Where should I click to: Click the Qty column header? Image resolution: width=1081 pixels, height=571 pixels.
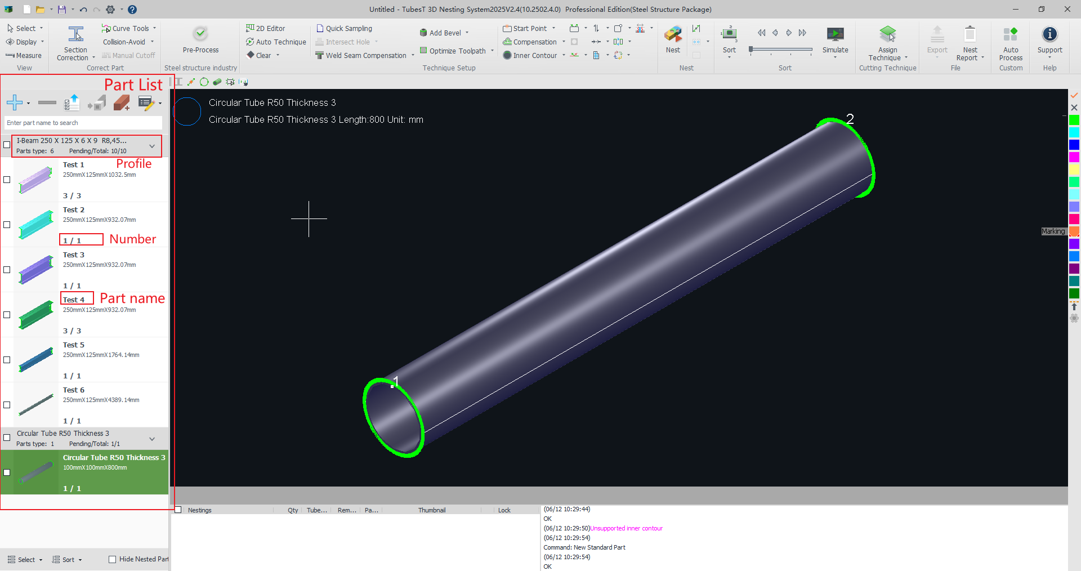pos(293,510)
